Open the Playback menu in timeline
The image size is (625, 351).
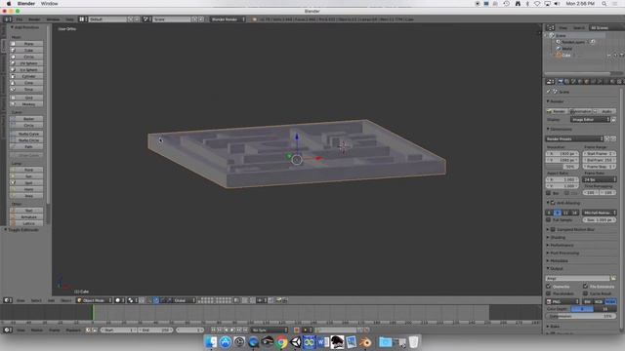(x=73, y=331)
